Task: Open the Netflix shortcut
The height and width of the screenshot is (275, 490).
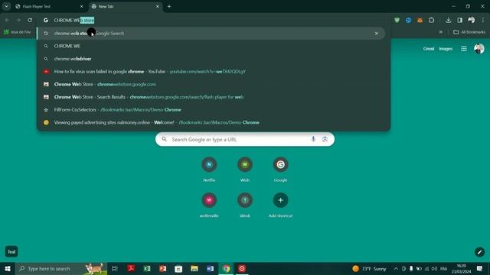Action: [209, 170]
